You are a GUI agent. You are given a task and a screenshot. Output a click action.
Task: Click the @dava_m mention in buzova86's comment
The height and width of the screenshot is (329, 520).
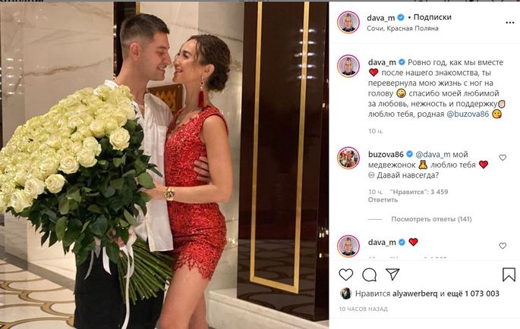(433, 155)
